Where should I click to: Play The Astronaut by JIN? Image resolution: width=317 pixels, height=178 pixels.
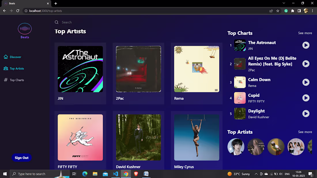(306, 45)
